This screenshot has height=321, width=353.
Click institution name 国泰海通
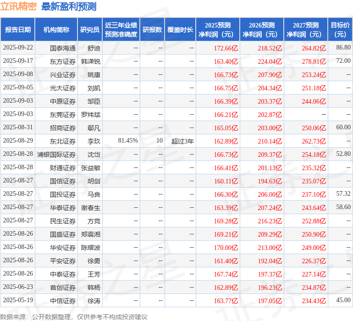pos(63,48)
